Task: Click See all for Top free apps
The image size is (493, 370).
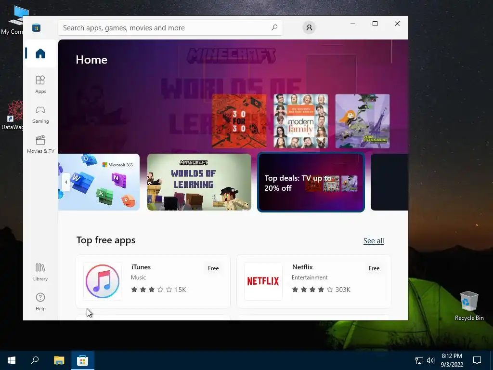Action: (x=374, y=241)
